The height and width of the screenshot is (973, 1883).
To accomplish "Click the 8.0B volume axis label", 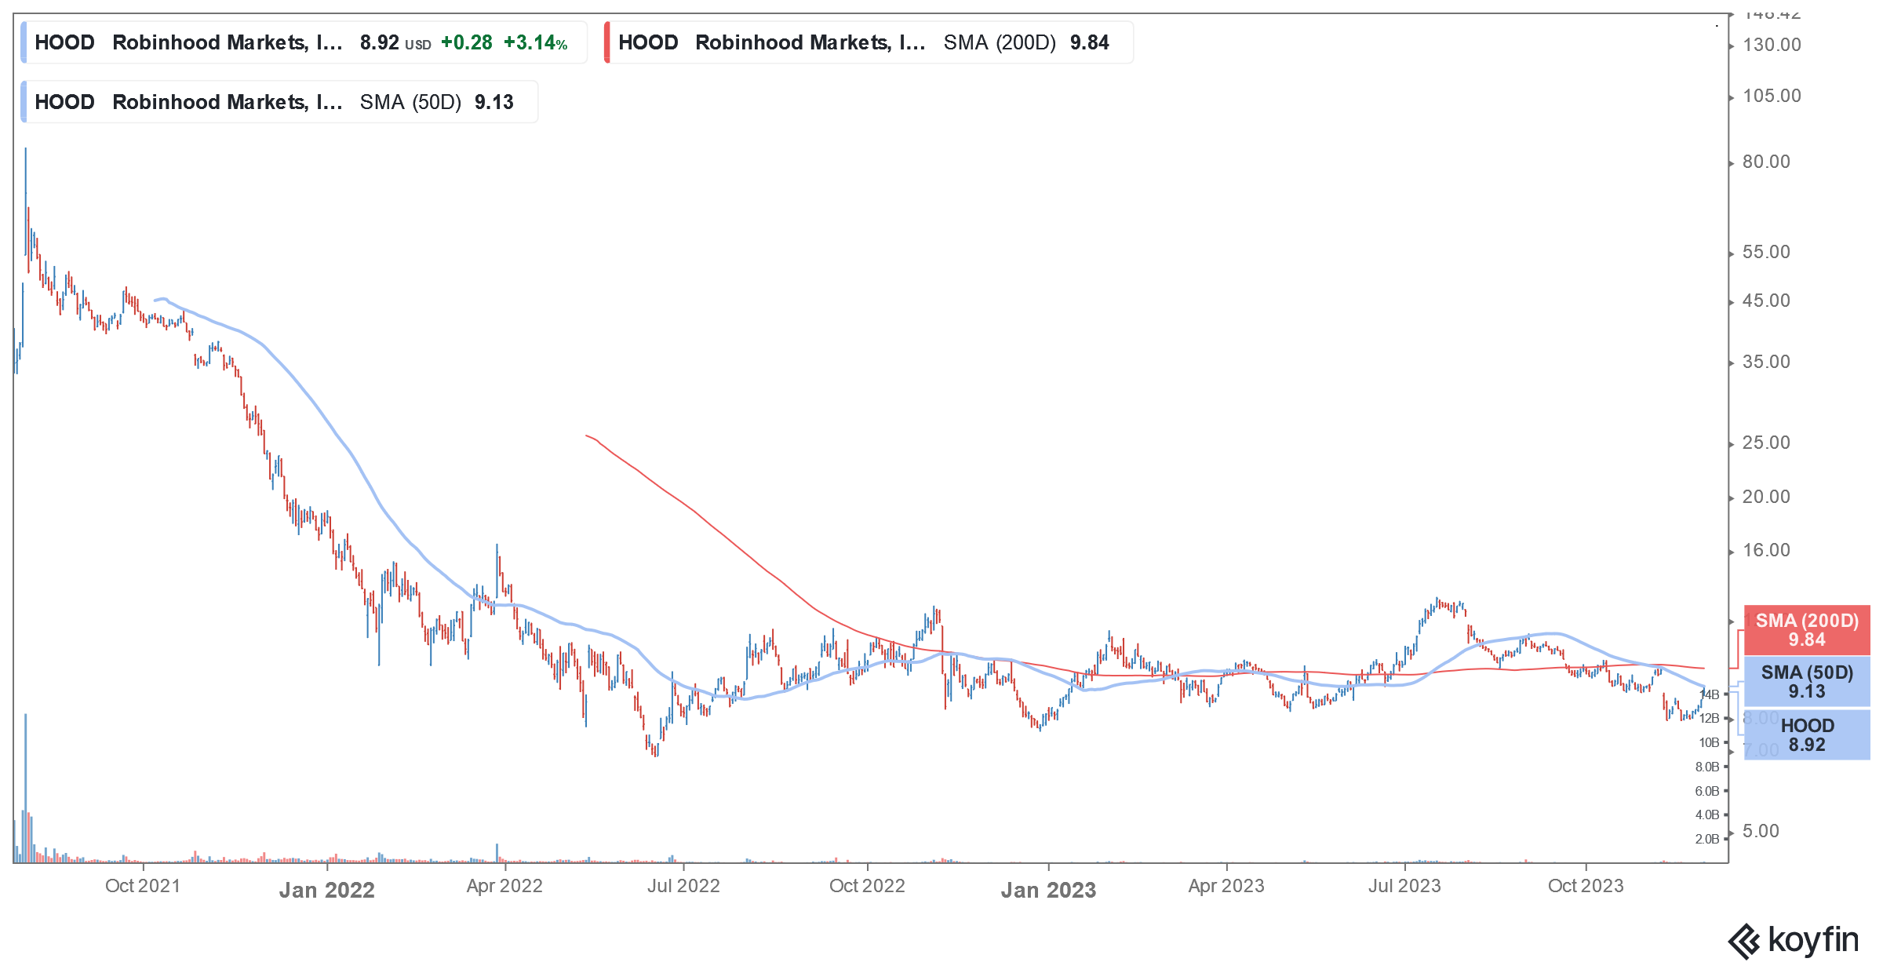I will click(1706, 767).
